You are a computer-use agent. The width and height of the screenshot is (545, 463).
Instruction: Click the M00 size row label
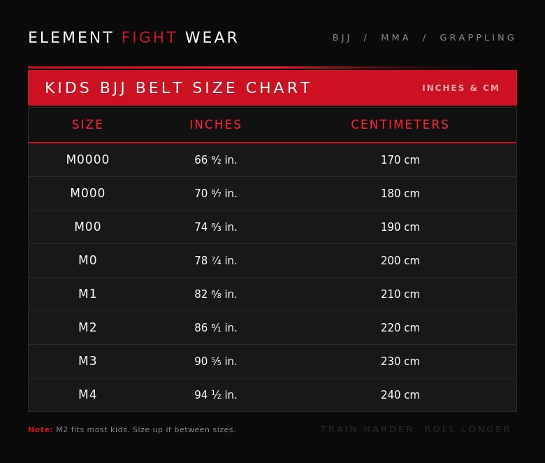click(88, 227)
